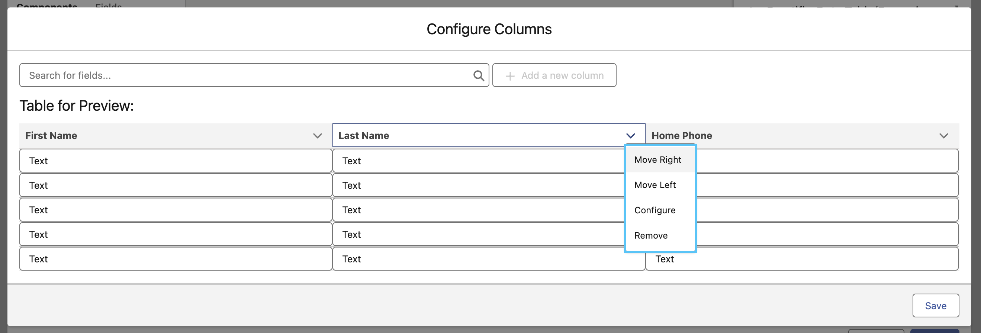Click the search magnifier icon
Image resolution: width=981 pixels, height=333 pixels.
pyautogui.click(x=478, y=75)
